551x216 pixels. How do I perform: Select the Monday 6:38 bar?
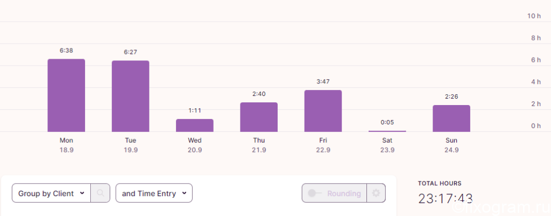click(x=66, y=95)
